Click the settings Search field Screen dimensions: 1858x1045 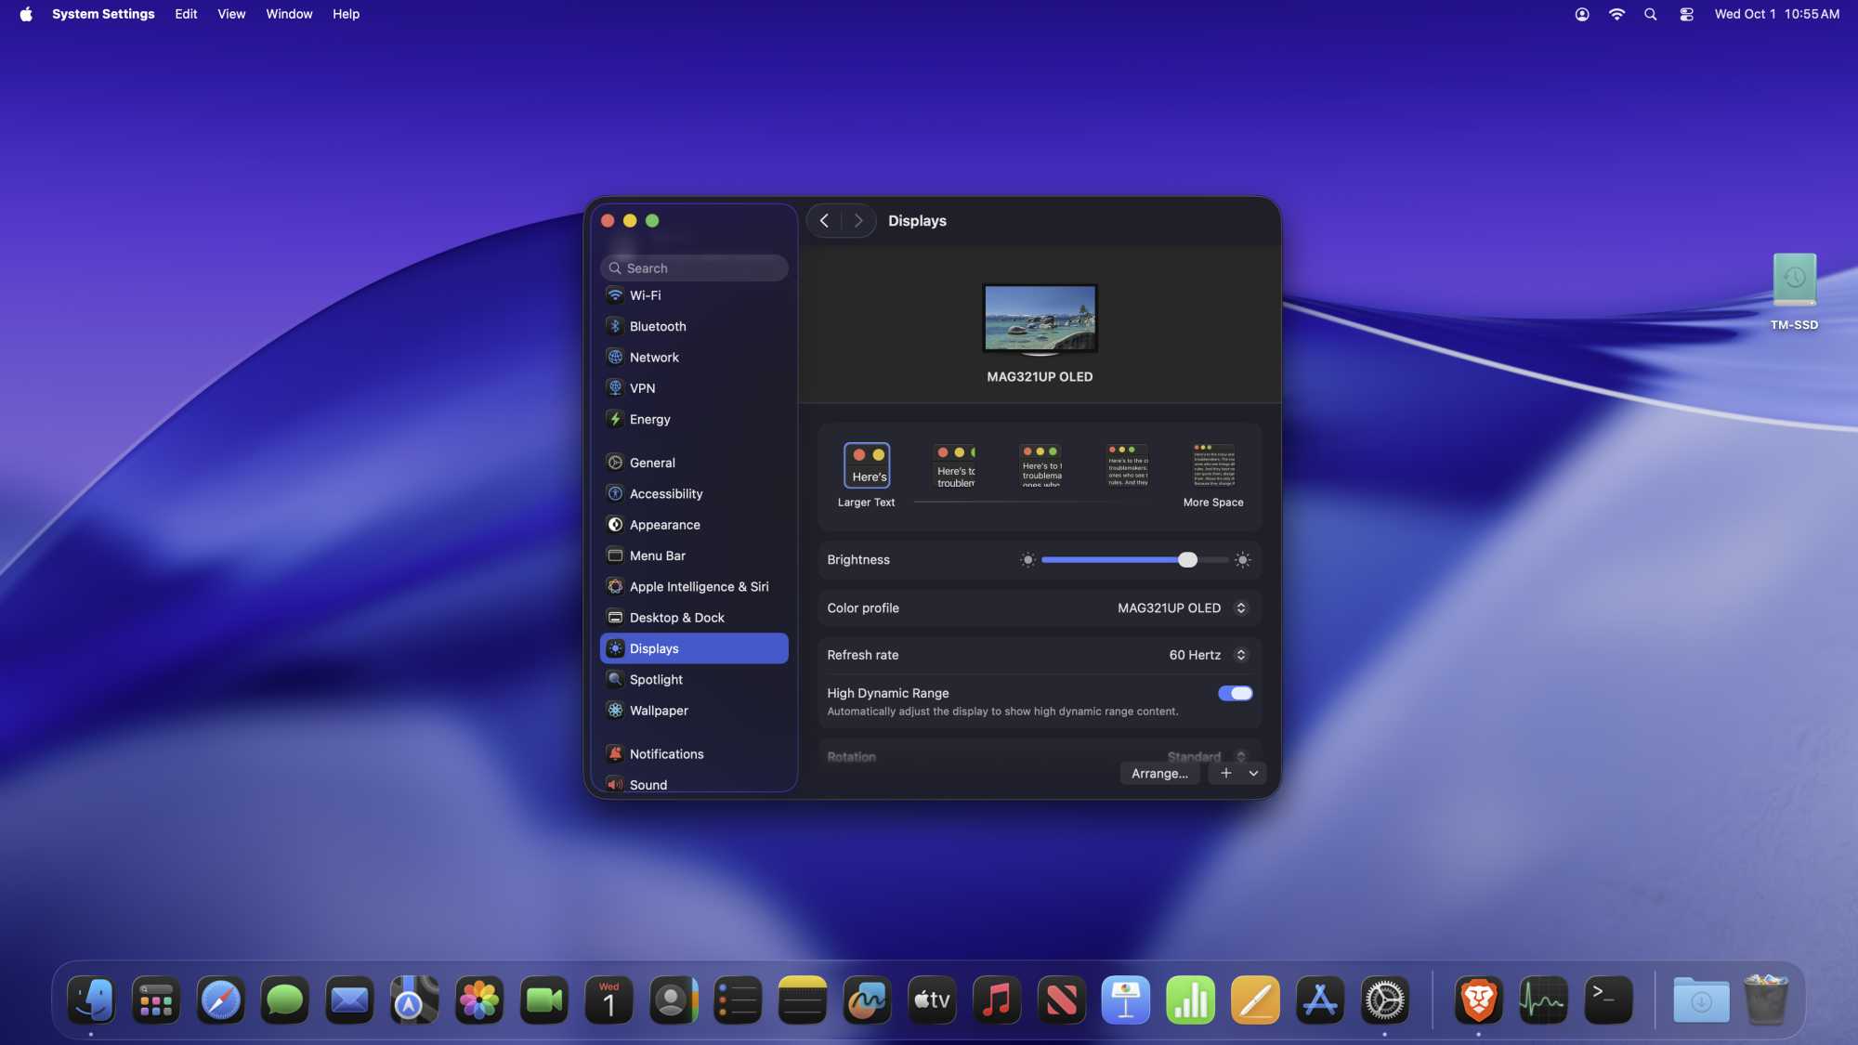(695, 268)
